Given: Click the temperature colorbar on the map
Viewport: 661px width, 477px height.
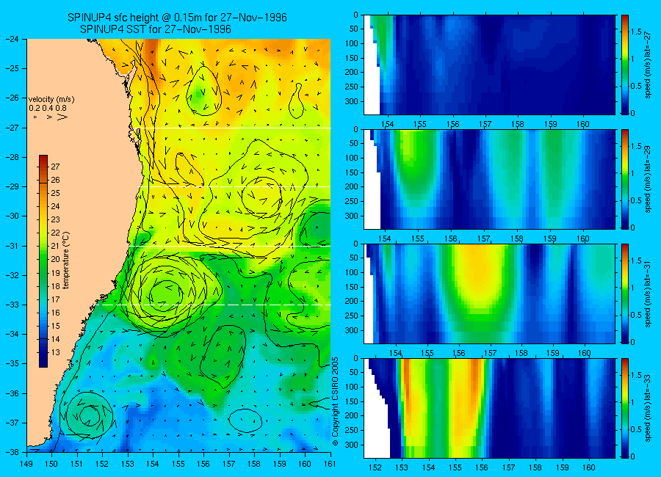Looking at the screenshot, I should [x=43, y=261].
